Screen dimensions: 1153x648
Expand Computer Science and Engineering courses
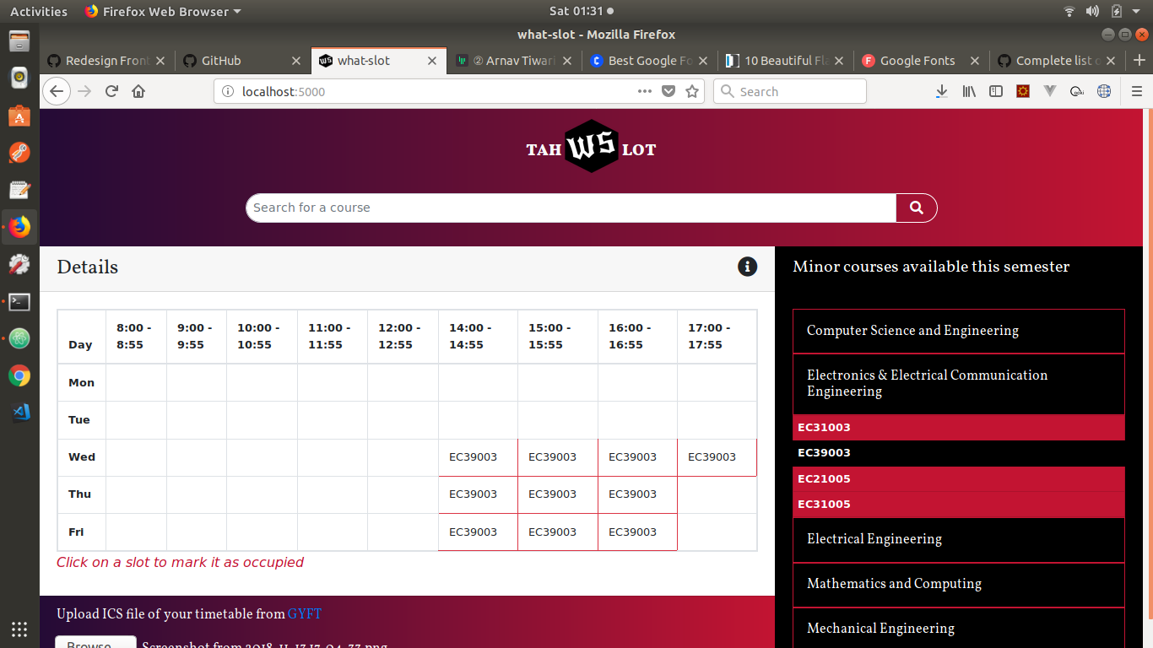[x=959, y=331]
